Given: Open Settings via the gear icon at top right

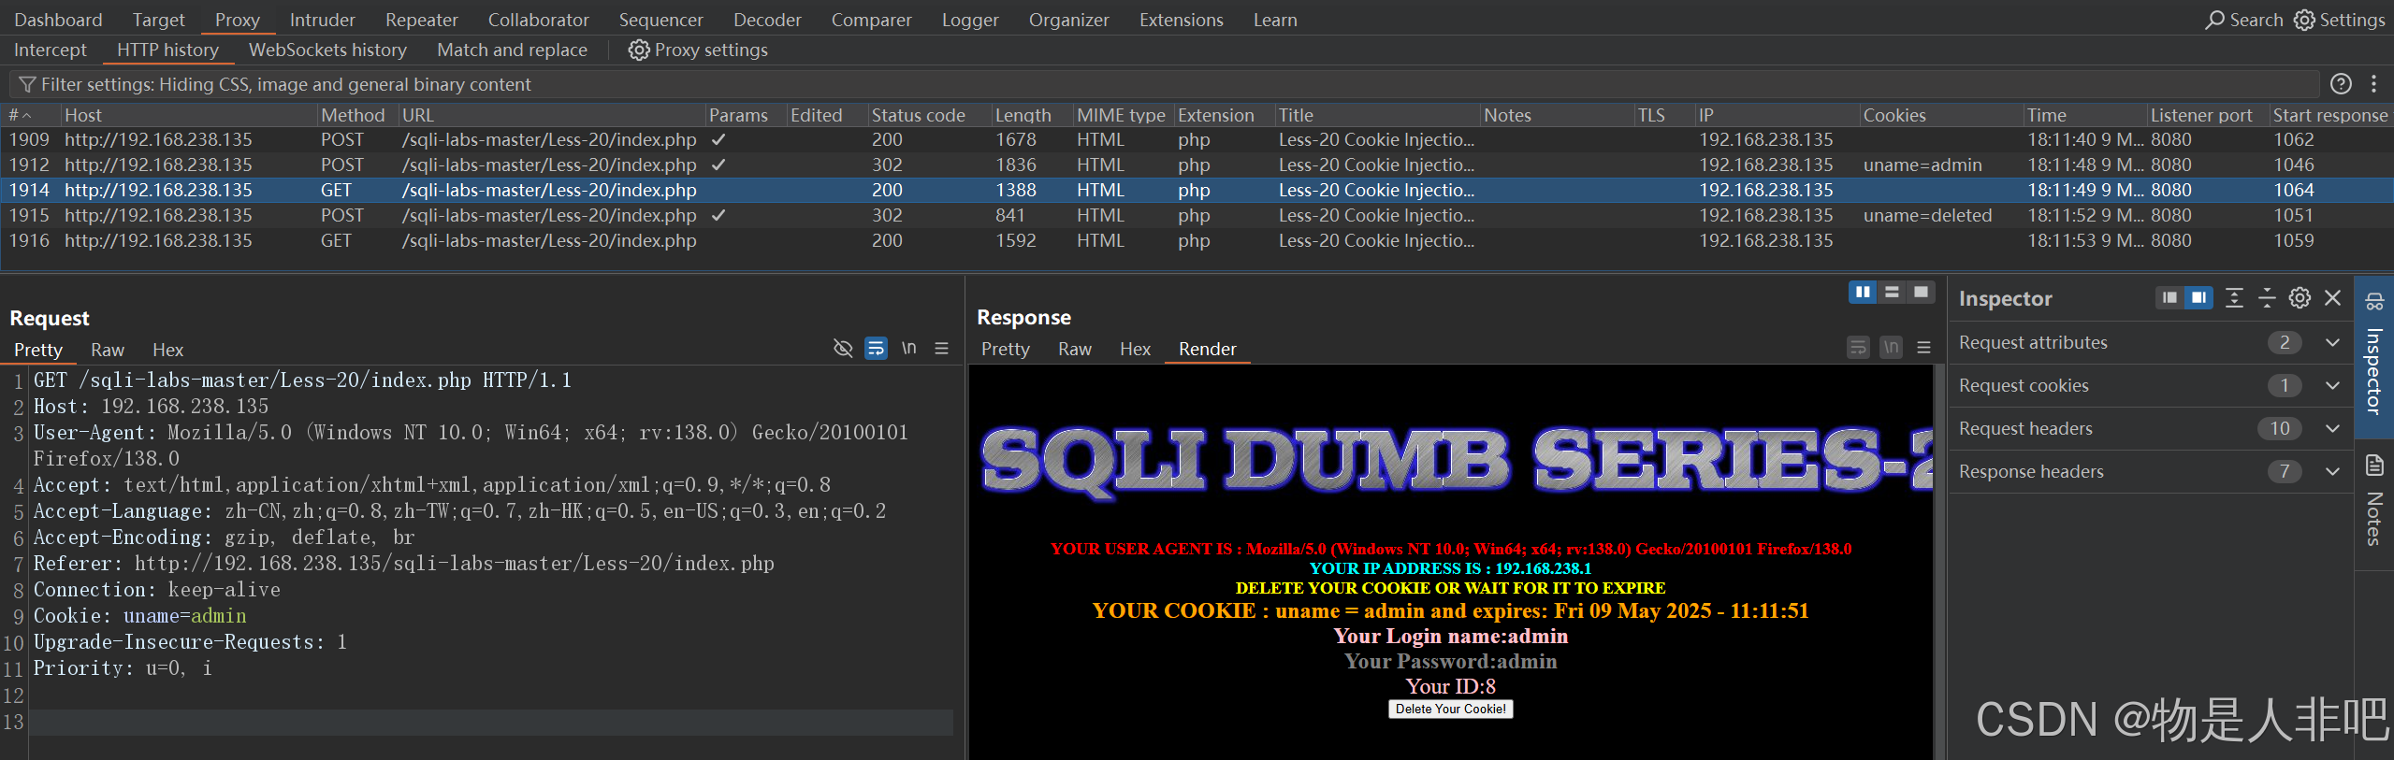Looking at the screenshot, I should [x=2305, y=20].
